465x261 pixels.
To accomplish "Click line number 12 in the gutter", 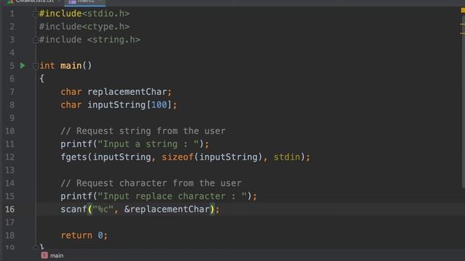I will click(x=9, y=157).
